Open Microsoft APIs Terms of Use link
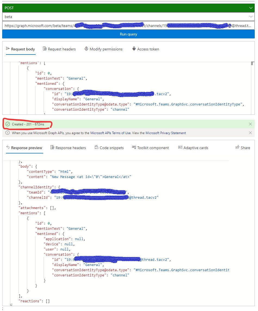 pyautogui.click(x=111, y=133)
